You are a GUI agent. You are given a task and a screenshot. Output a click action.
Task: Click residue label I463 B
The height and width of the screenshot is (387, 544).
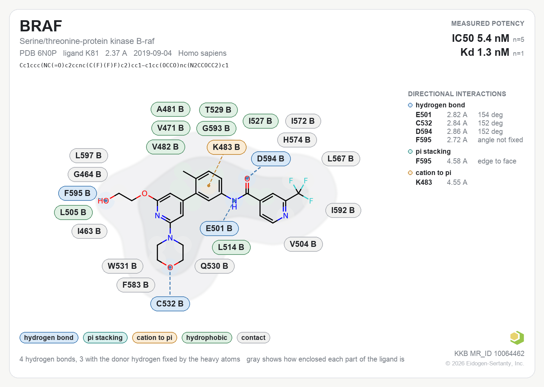89,232
